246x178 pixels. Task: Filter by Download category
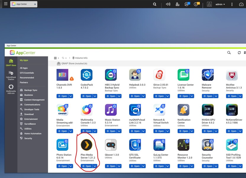pos(27,114)
